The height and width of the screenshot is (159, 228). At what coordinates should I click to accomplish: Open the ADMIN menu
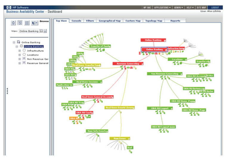[179, 7]
